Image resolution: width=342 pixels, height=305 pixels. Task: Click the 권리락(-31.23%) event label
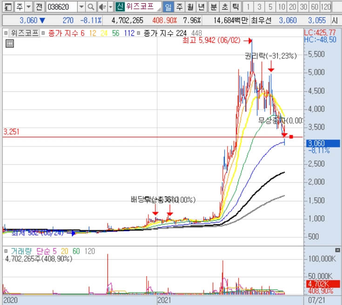point(271,56)
